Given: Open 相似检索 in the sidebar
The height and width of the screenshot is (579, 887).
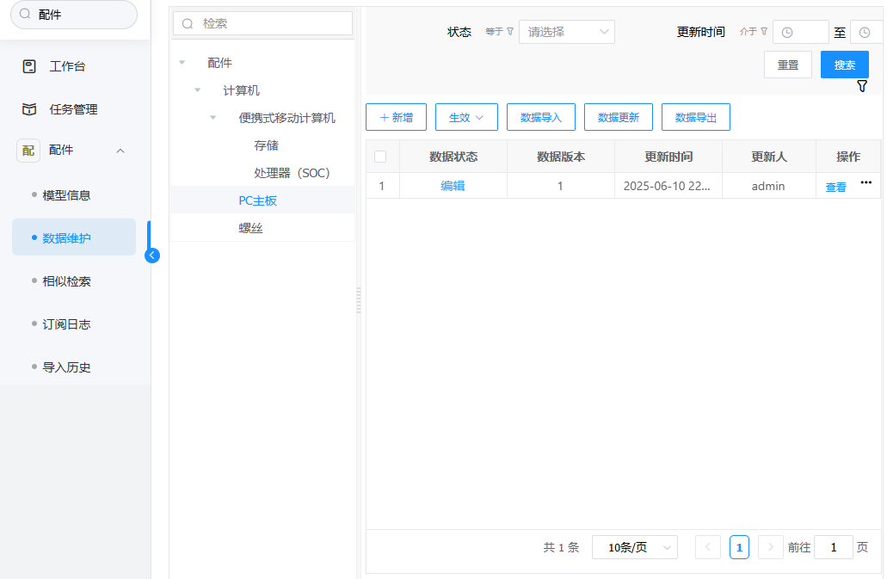Looking at the screenshot, I should (x=66, y=281).
